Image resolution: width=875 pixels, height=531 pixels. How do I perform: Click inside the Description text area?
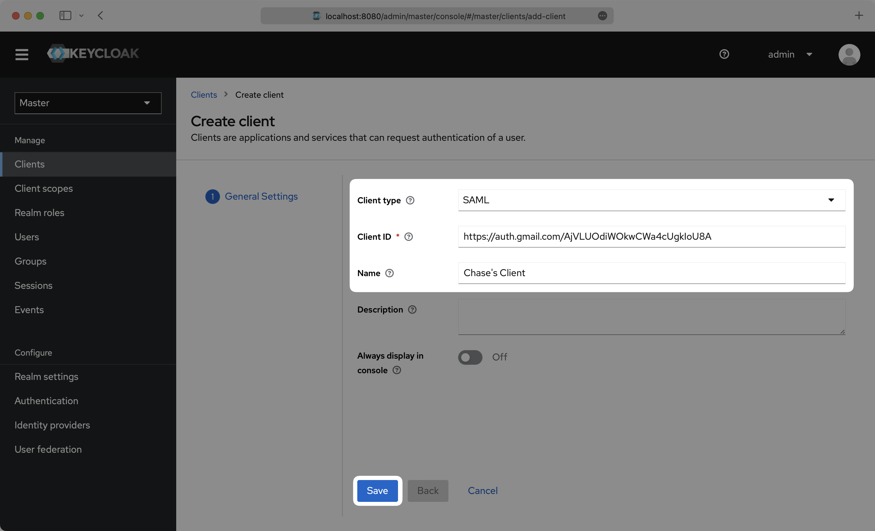pos(651,317)
